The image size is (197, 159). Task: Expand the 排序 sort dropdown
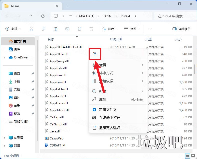tap(110, 29)
